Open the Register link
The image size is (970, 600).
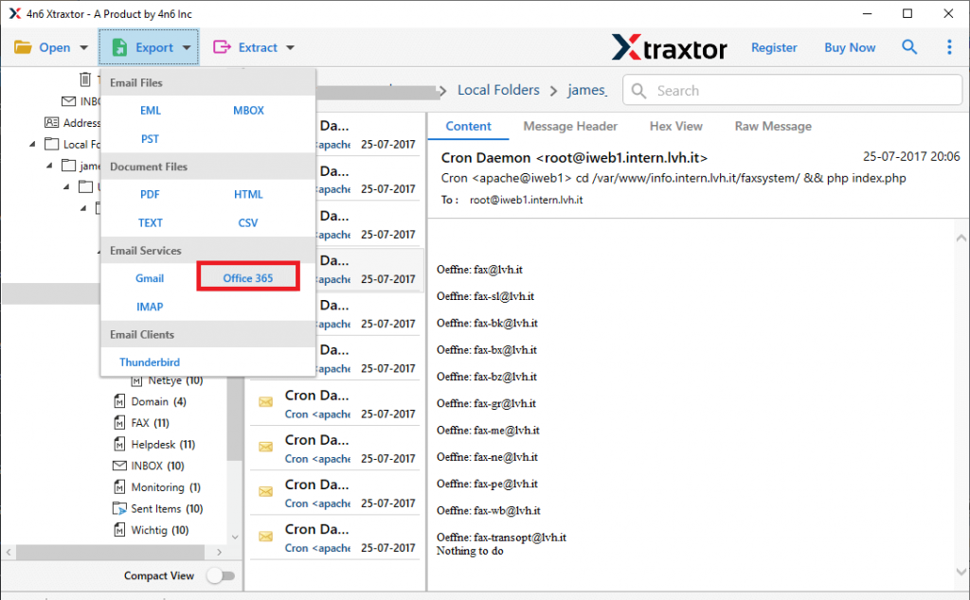click(774, 47)
